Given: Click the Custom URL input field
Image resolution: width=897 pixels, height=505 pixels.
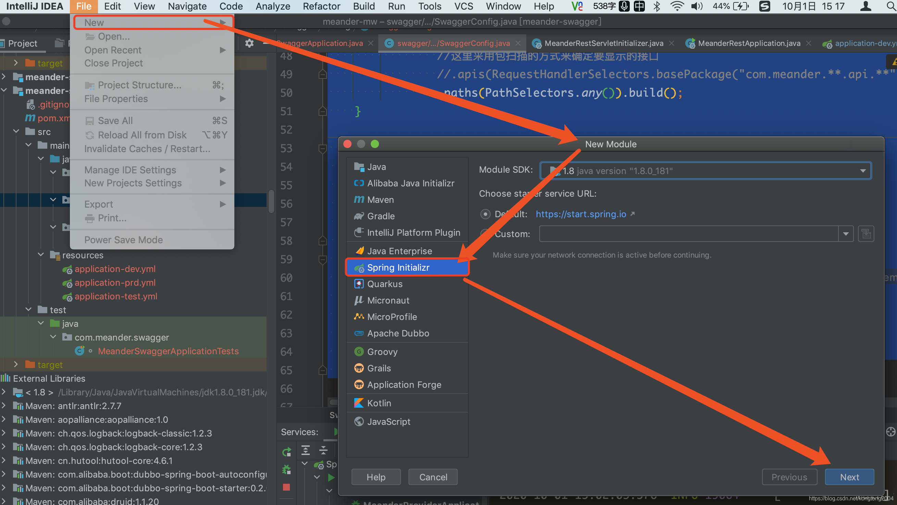Looking at the screenshot, I should (688, 234).
